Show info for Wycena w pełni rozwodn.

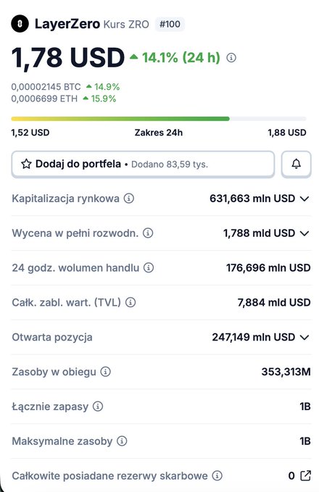coord(148,233)
